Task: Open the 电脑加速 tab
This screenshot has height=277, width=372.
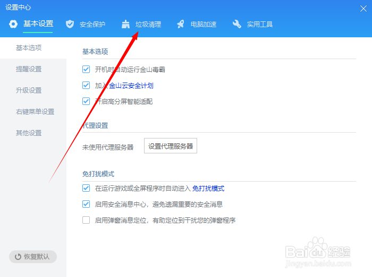Action: [204, 25]
